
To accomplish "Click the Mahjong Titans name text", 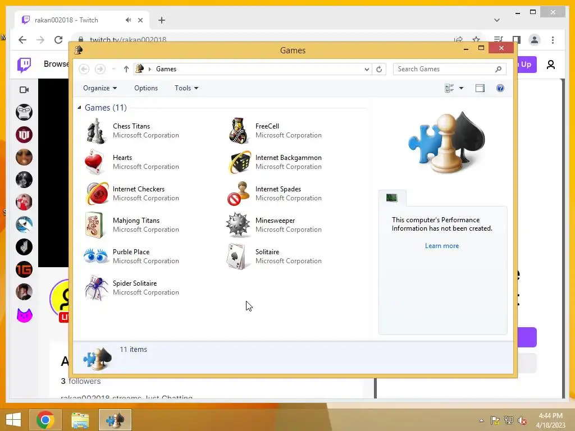I will [136, 221].
